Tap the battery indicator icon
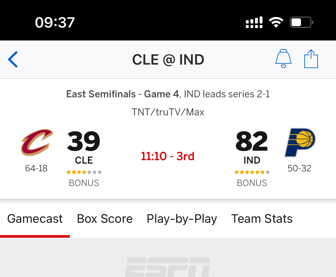Image resolution: width=336 pixels, height=277 pixels. pos(301,22)
